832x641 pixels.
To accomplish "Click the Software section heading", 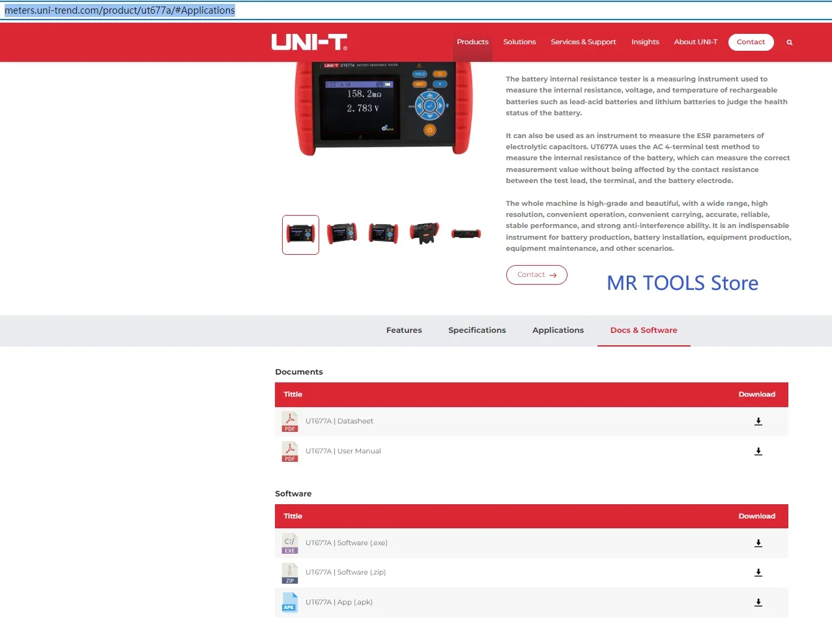I will coord(293,494).
